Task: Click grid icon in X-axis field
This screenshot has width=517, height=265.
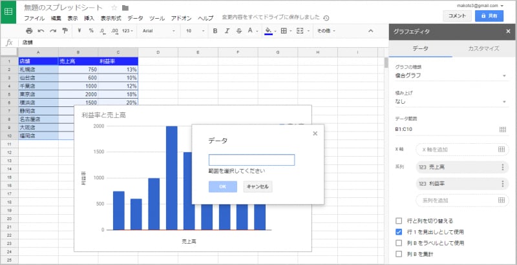Action: [501, 150]
